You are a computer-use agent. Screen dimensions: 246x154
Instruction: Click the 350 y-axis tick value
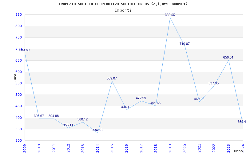(x=18, y=129)
